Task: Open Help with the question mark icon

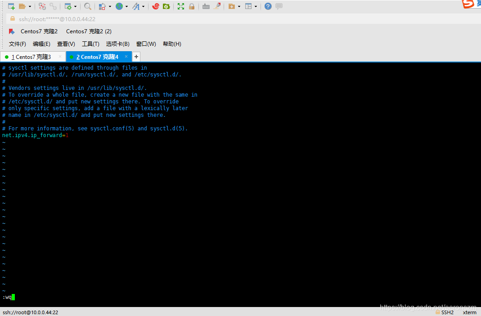Action: 268,6
